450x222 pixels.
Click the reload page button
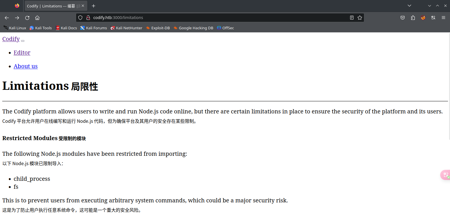click(27, 18)
